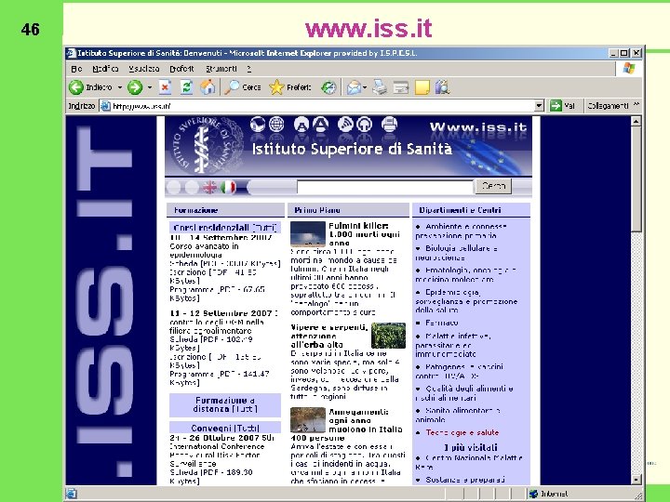Open the Fulmini killer news headline

click(x=365, y=234)
